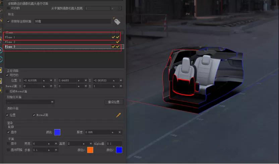Click the eye icon in the left sidebar

(x=1, y=50)
